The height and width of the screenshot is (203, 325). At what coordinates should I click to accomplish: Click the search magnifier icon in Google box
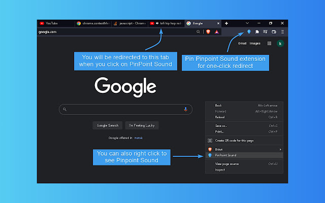coord(64,109)
